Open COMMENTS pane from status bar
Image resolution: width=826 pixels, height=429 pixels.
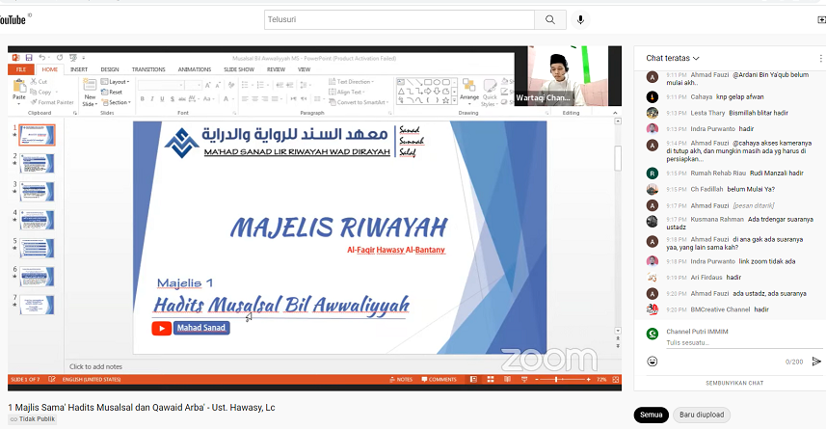tap(439, 380)
